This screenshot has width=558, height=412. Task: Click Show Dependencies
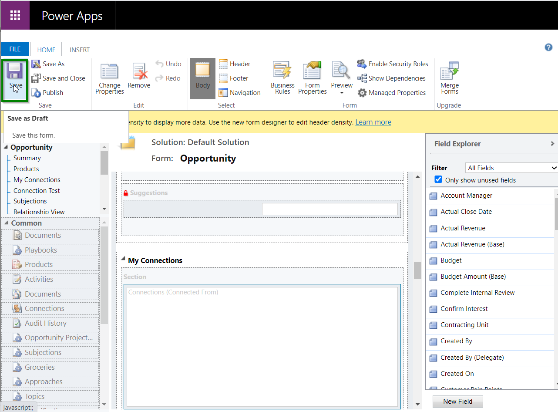(x=391, y=78)
